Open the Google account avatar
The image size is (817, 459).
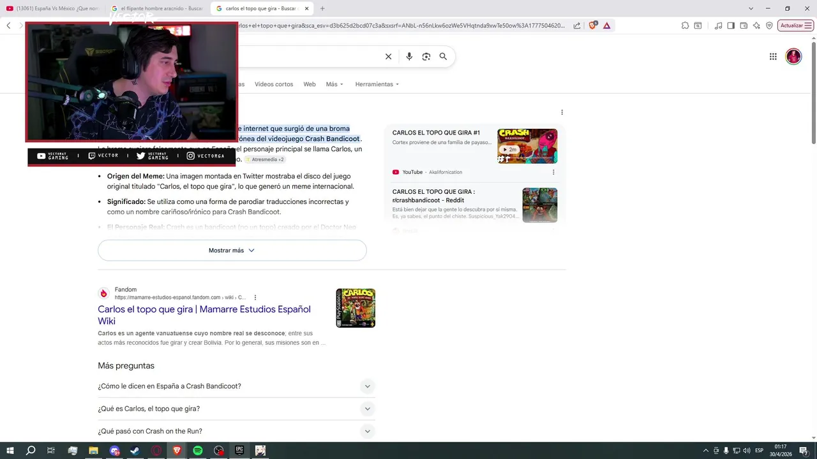[x=793, y=57]
